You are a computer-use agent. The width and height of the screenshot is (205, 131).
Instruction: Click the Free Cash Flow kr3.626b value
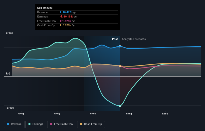click(x=65, y=21)
